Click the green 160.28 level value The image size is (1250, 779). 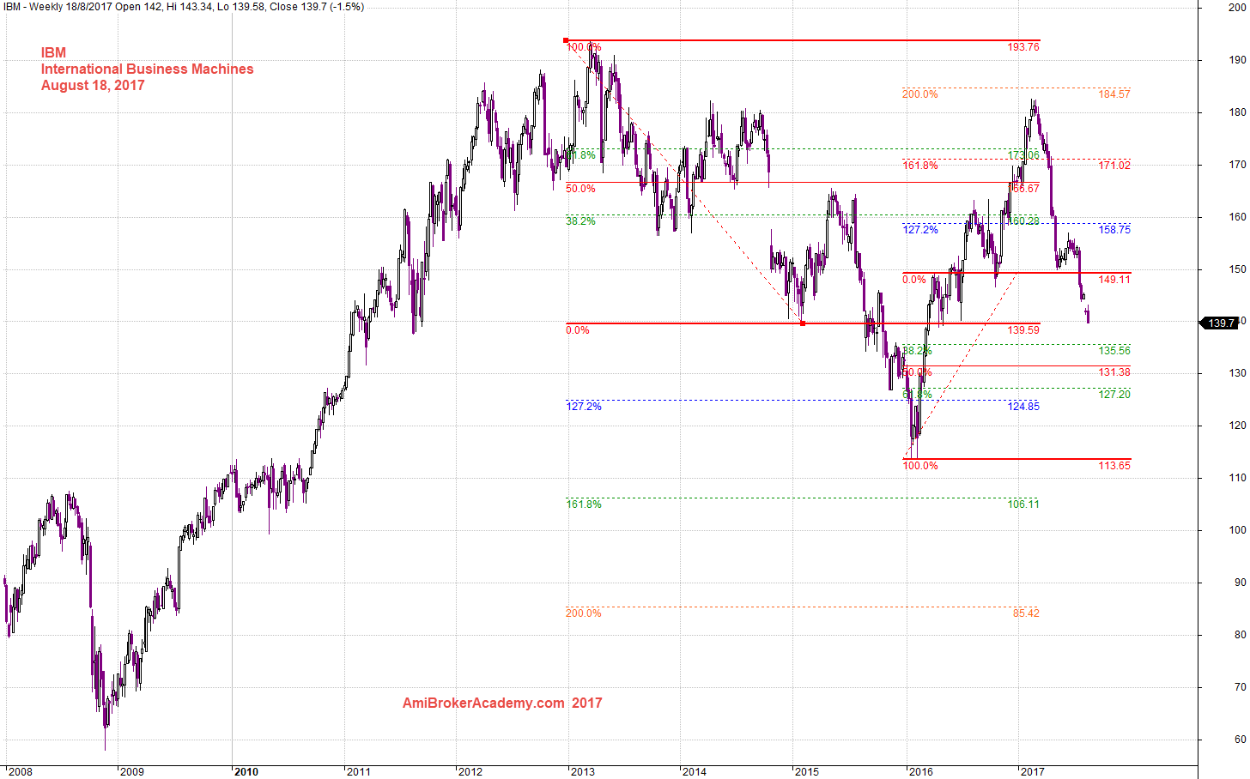pyautogui.click(x=1023, y=221)
